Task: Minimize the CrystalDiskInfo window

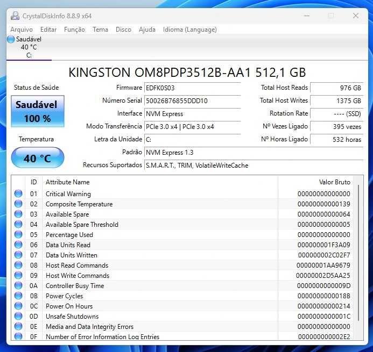Action: coord(307,16)
